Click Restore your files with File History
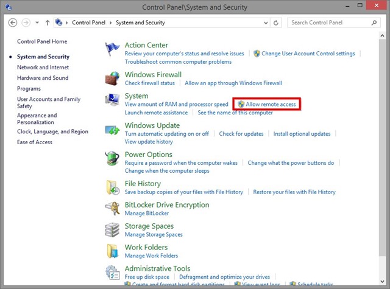 (294, 192)
